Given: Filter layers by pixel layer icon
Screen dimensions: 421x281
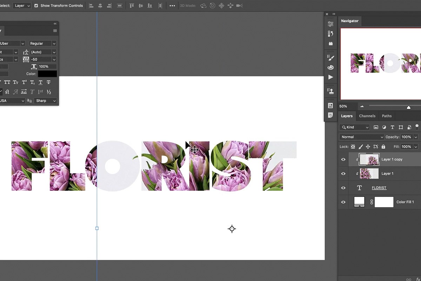Looking at the screenshot, I should [376, 127].
